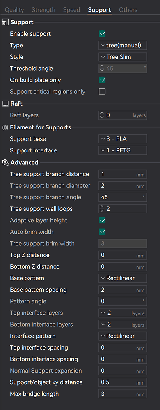Click the Tree support wall loops label
The height and width of the screenshot is (410, 160).
(x=41, y=209)
